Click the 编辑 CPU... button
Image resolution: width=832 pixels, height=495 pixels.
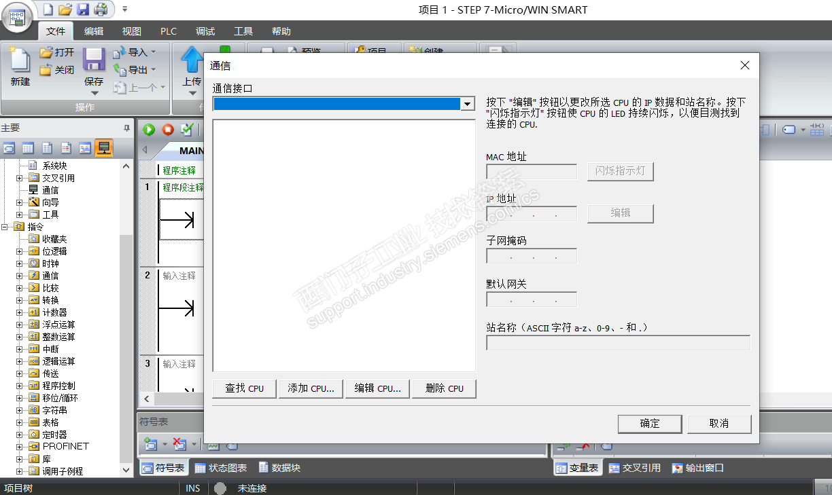[378, 388]
